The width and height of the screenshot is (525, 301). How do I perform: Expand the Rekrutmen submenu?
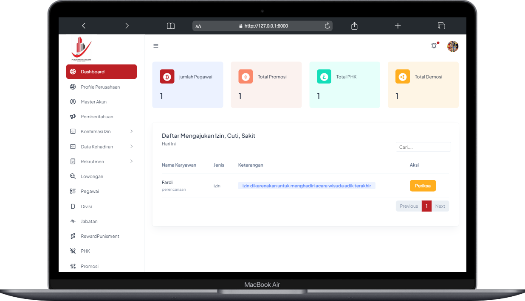point(132,162)
